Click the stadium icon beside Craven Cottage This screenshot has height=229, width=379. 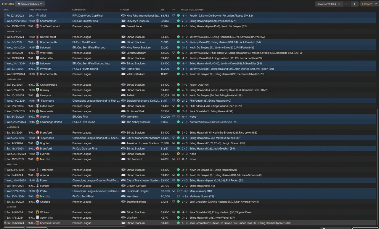tap(123, 186)
